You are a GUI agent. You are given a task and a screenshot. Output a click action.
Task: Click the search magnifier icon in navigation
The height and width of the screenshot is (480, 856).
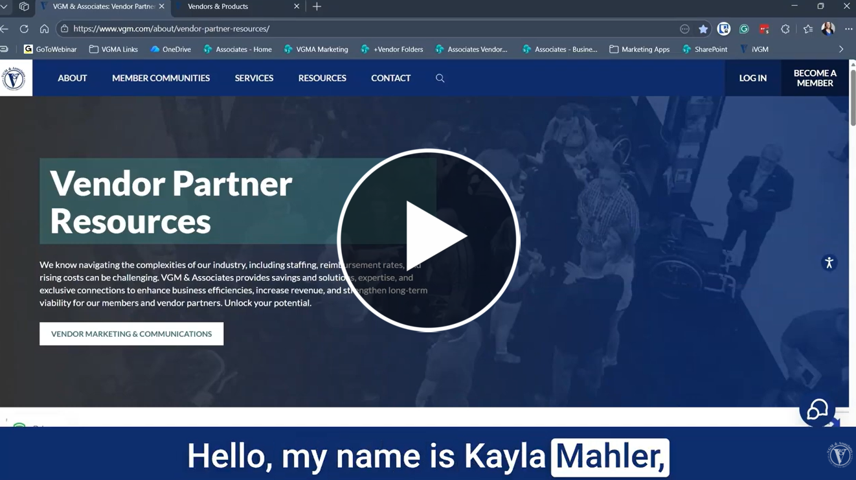coord(440,78)
